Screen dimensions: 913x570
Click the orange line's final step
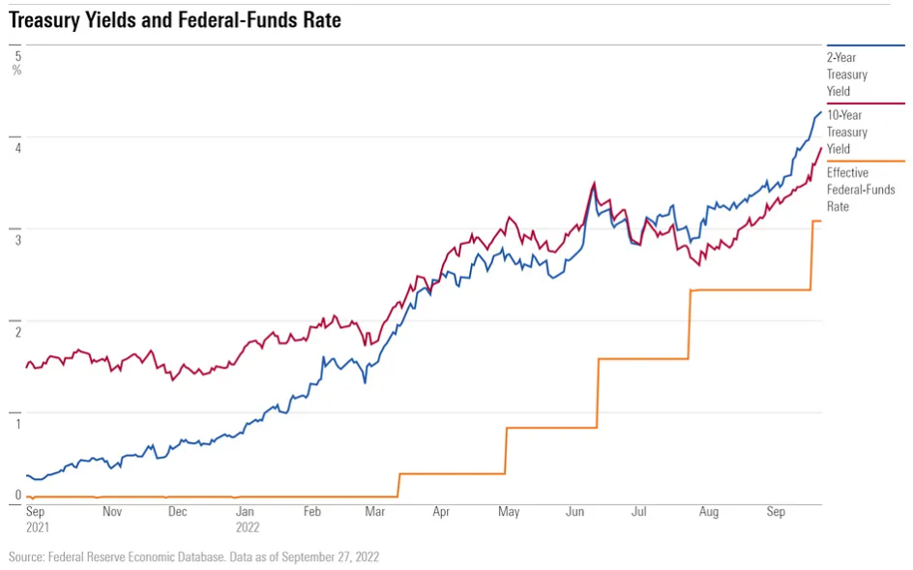[x=816, y=222]
